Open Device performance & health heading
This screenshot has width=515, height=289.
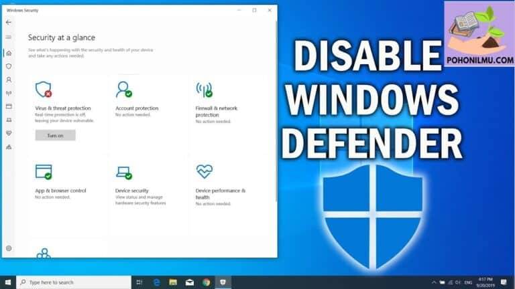pos(220,194)
